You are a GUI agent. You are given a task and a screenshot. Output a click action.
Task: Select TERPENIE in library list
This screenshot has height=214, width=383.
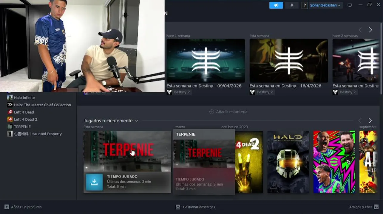tap(22, 127)
